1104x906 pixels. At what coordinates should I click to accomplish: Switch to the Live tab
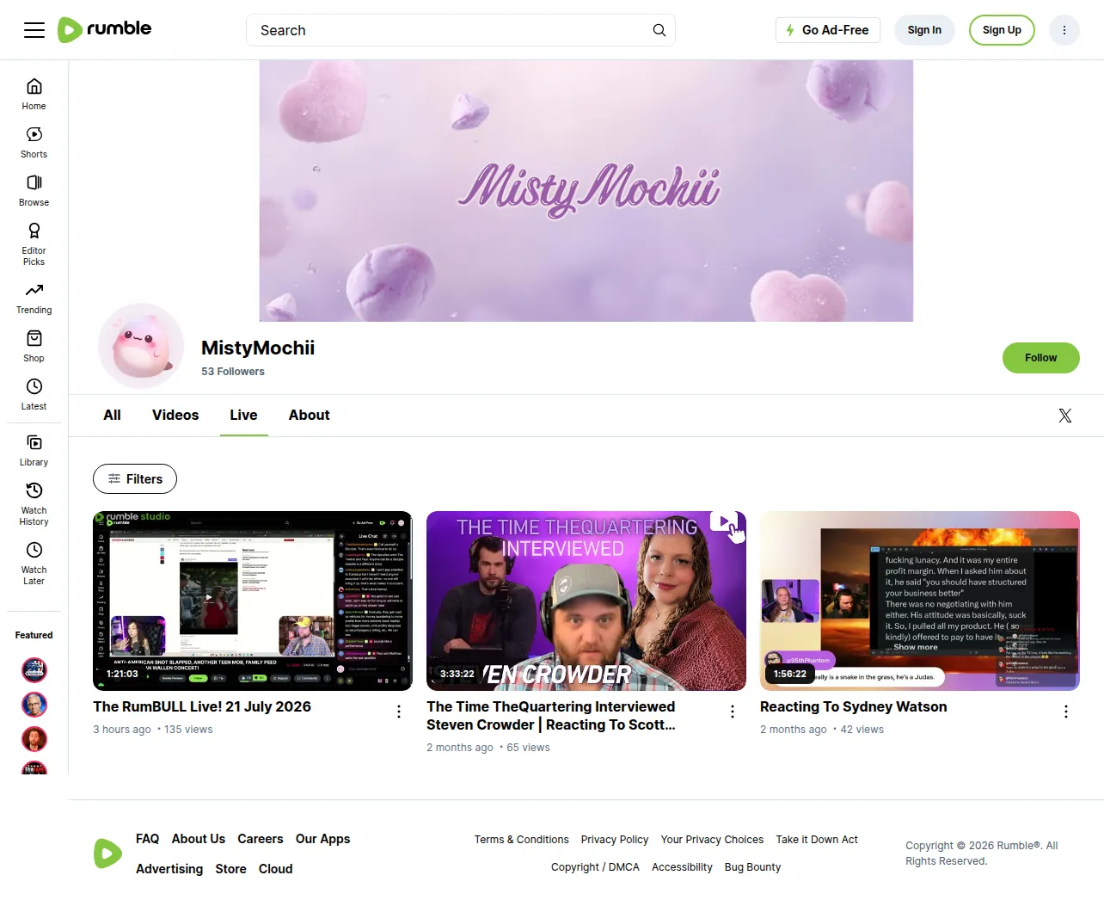tap(243, 416)
